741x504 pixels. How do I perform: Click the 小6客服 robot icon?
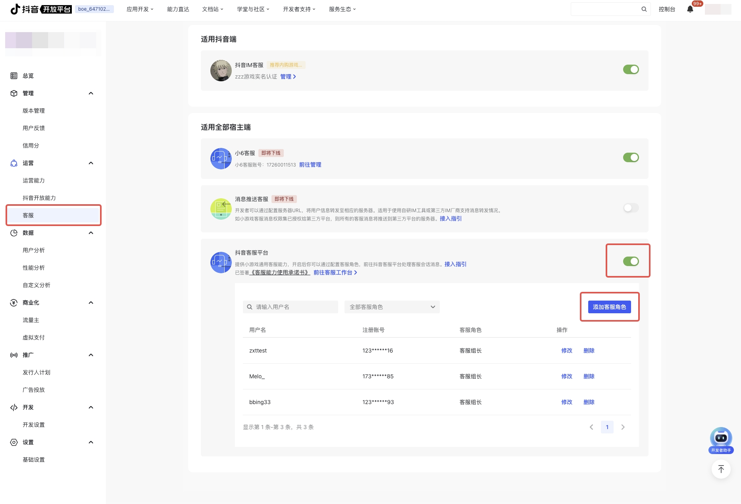(221, 159)
